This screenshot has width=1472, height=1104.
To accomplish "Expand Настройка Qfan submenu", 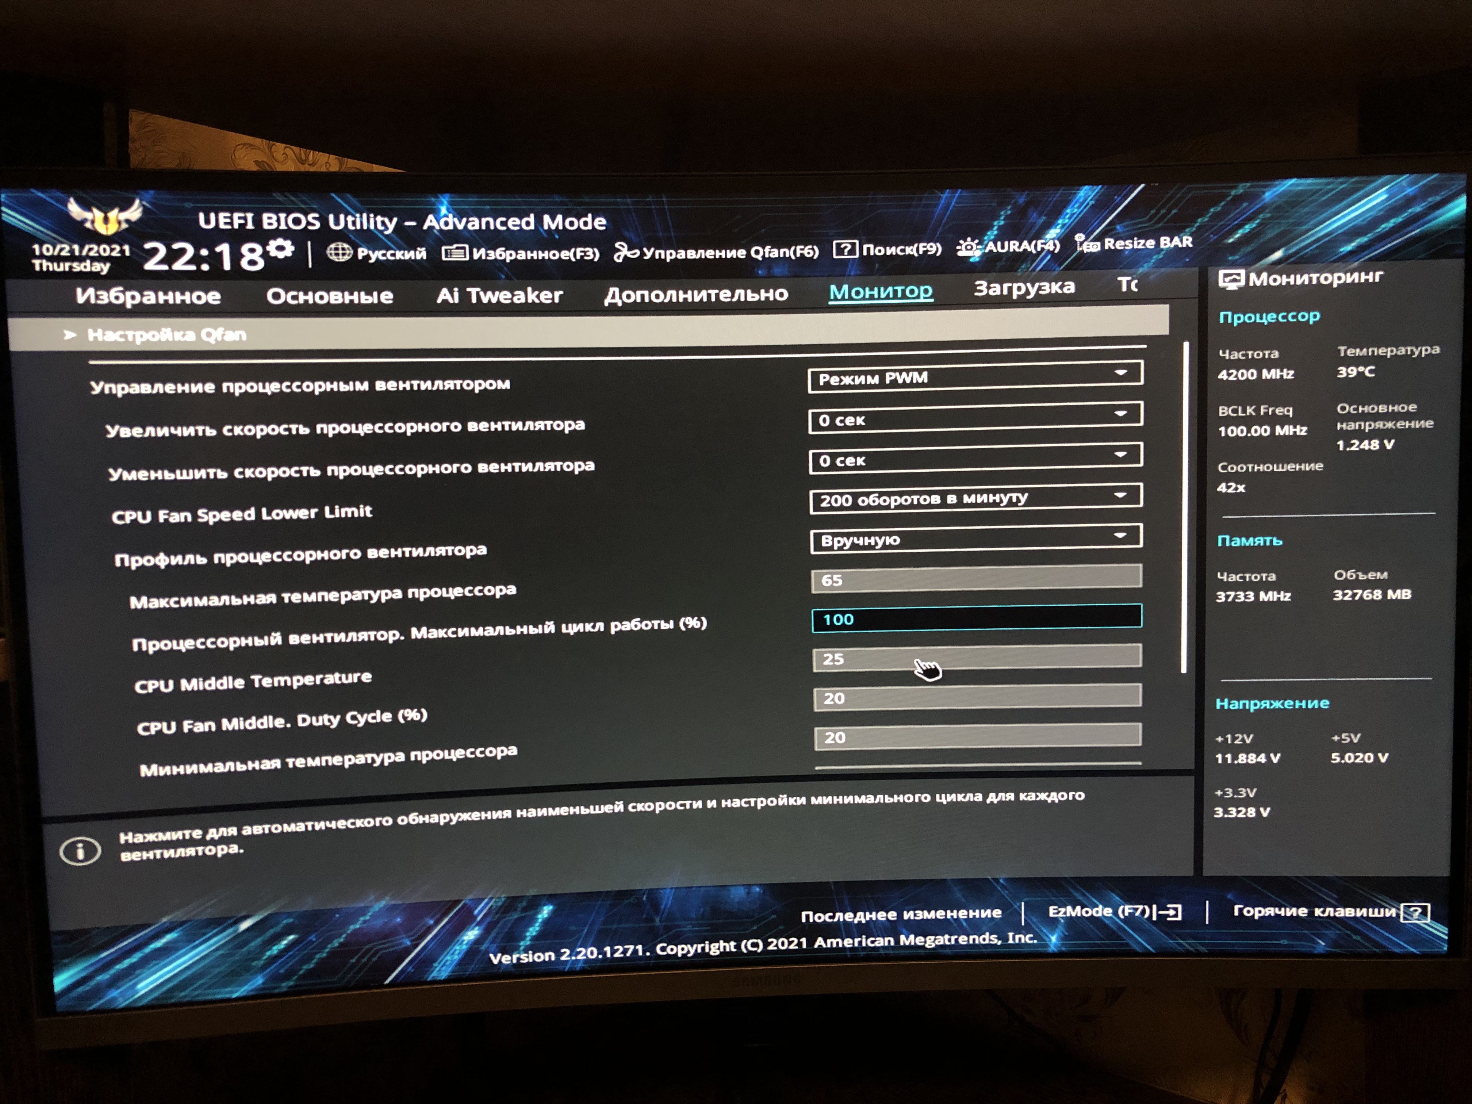I will 166,334.
